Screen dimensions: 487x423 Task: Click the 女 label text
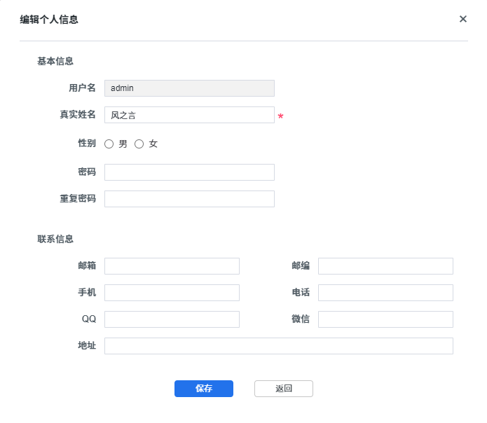pos(153,144)
